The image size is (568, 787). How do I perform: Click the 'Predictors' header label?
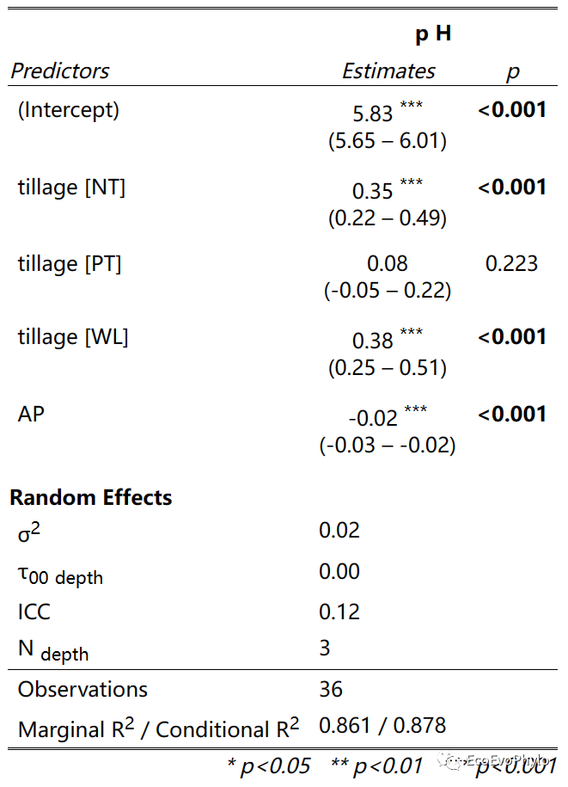click(60, 71)
